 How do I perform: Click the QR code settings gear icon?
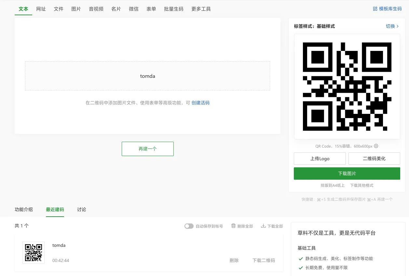376,146
